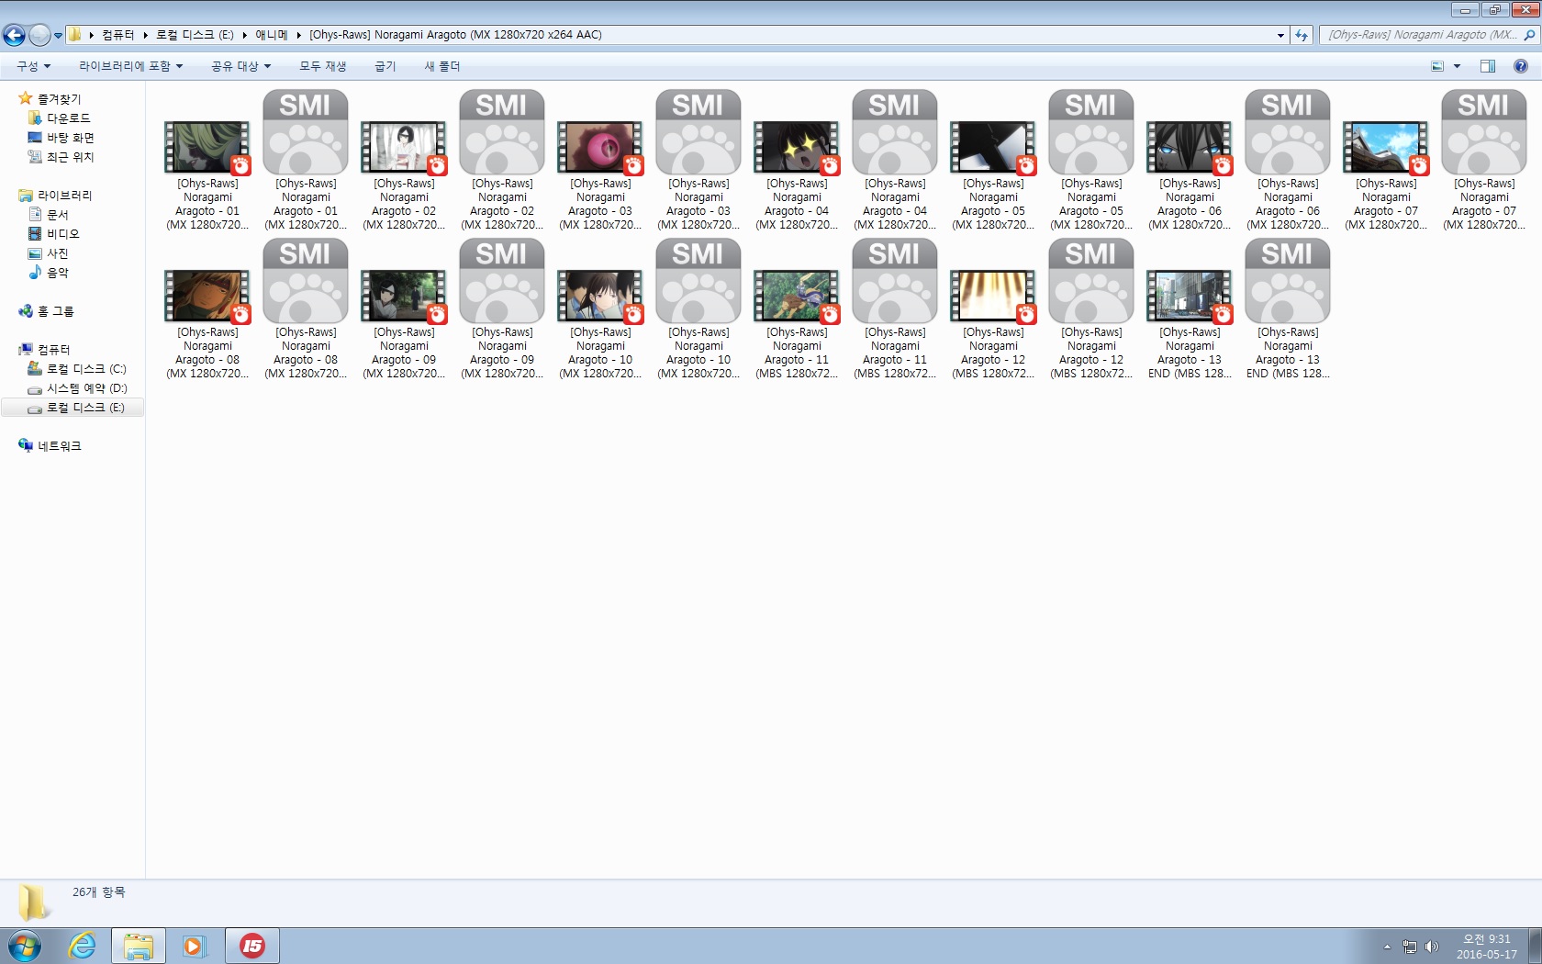Image resolution: width=1542 pixels, height=964 pixels.
Task: Click the Back navigation arrow button
Action: point(14,35)
